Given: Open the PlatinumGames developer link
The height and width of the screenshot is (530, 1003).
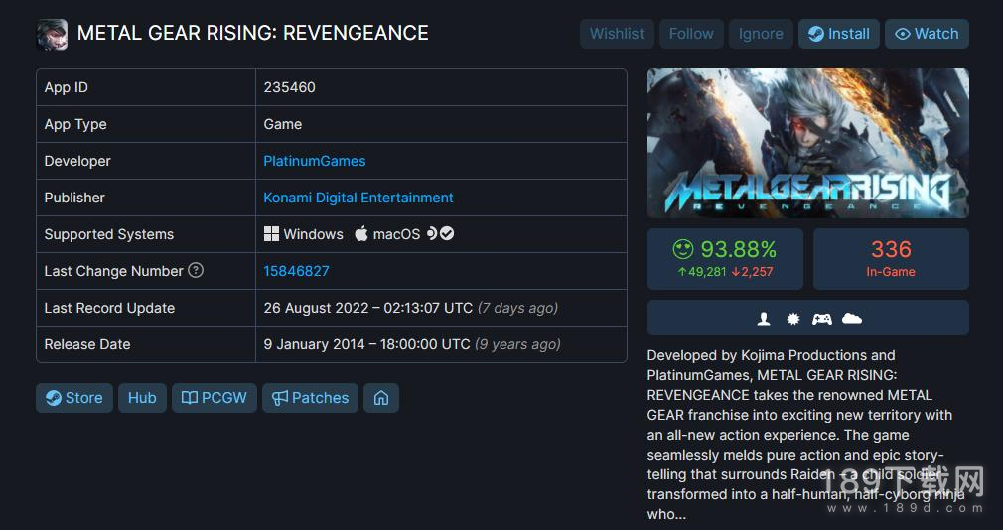Looking at the screenshot, I should [314, 161].
